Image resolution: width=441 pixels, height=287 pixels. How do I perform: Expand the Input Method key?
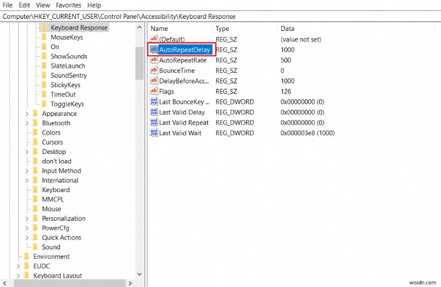point(27,171)
